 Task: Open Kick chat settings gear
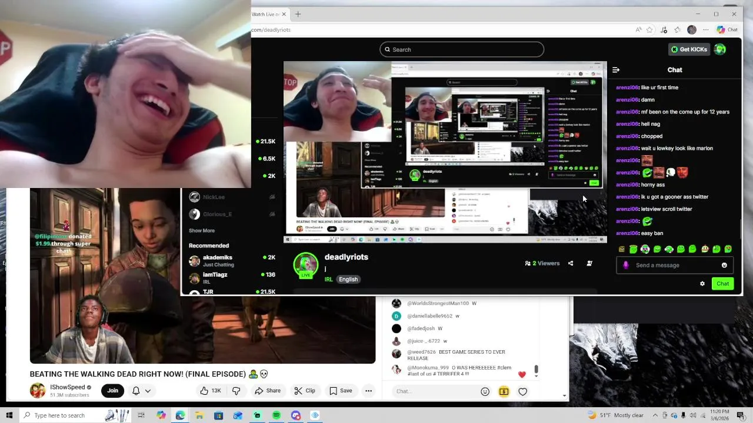click(702, 284)
